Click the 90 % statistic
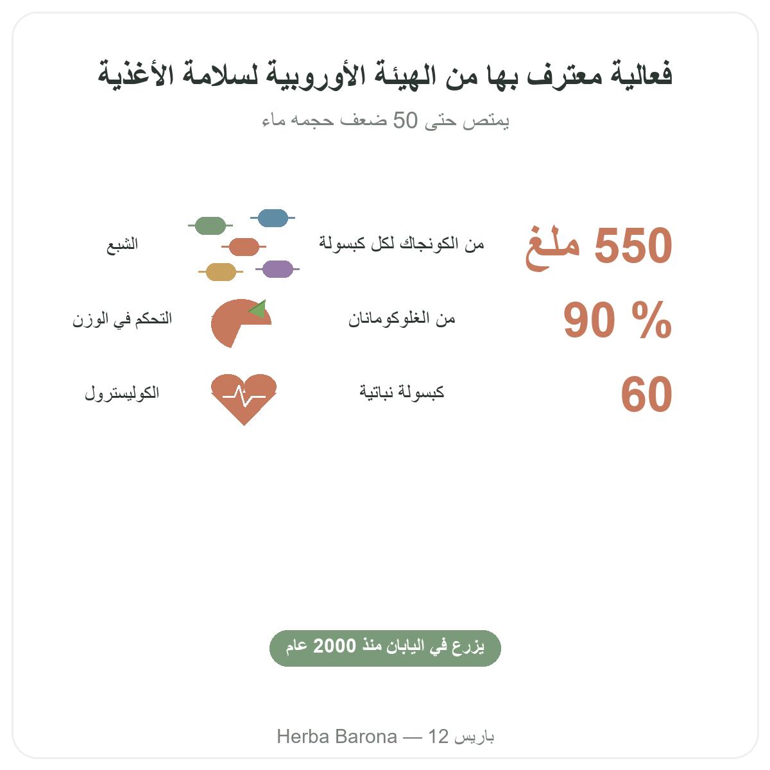Screen dimensions: 770x770 (618, 320)
